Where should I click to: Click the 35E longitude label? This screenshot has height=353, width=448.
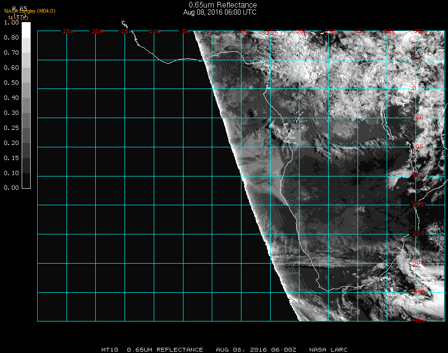(x=419, y=31)
